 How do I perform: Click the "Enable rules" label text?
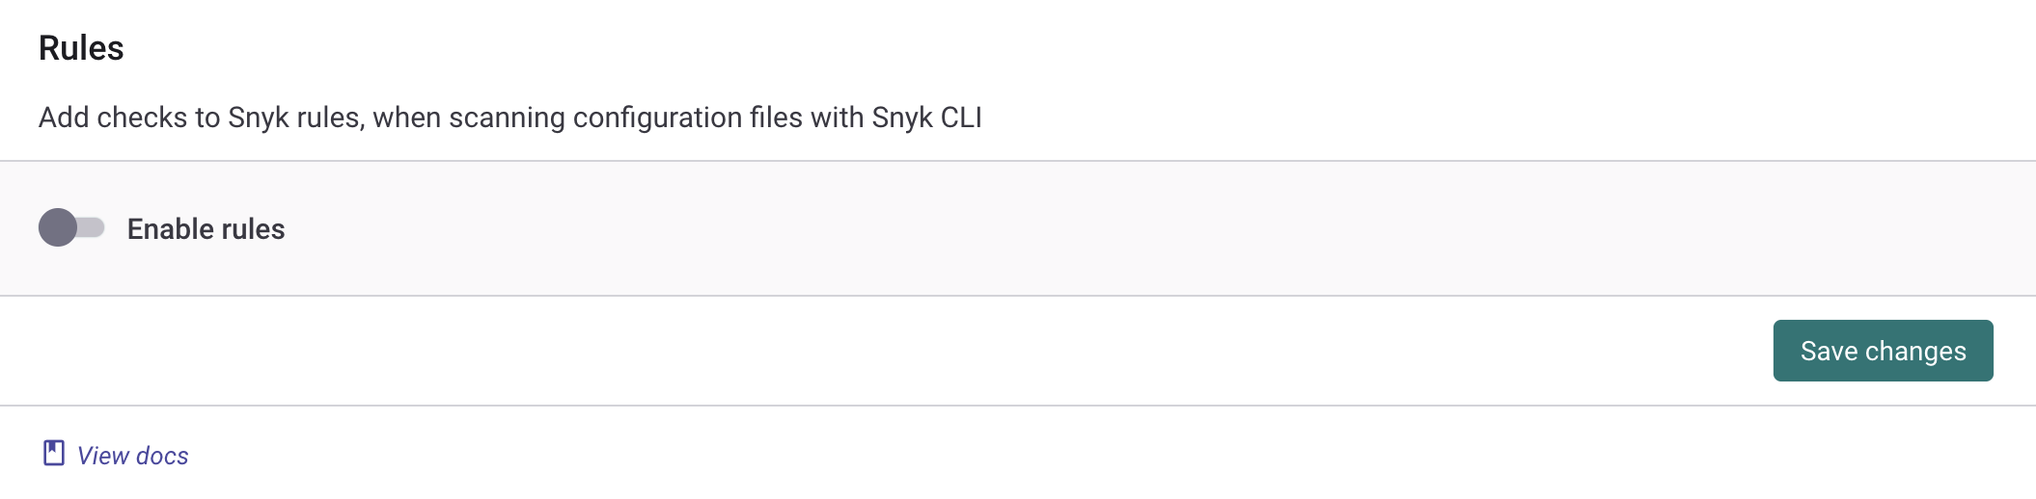206,229
